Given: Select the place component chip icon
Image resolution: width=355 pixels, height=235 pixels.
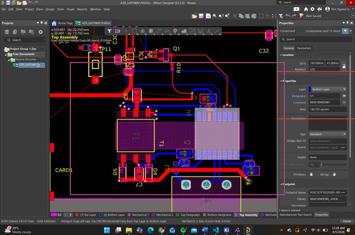Looking at the screenshot, I should point(151,31).
